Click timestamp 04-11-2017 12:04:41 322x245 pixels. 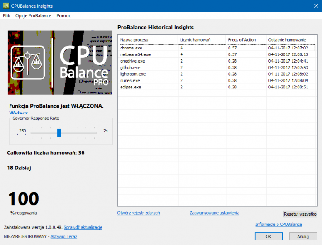click(288, 61)
